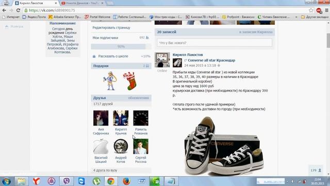Close the Кирилл Лакостов tab
Image resolution: width=330 pixels, height=186 pixels.
click(56, 3)
